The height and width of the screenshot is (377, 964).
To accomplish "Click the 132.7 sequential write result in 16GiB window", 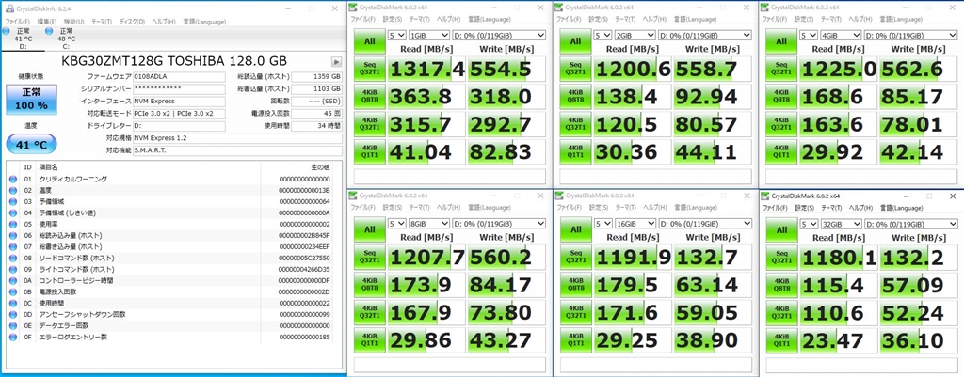I will pos(712,258).
